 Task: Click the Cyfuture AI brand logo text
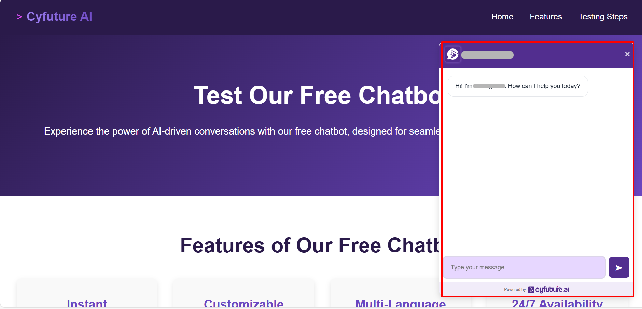(x=59, y=17)
